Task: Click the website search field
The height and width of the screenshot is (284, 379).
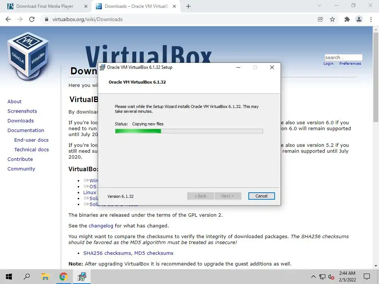Action: pyautogui.click(x=343, y=57)
